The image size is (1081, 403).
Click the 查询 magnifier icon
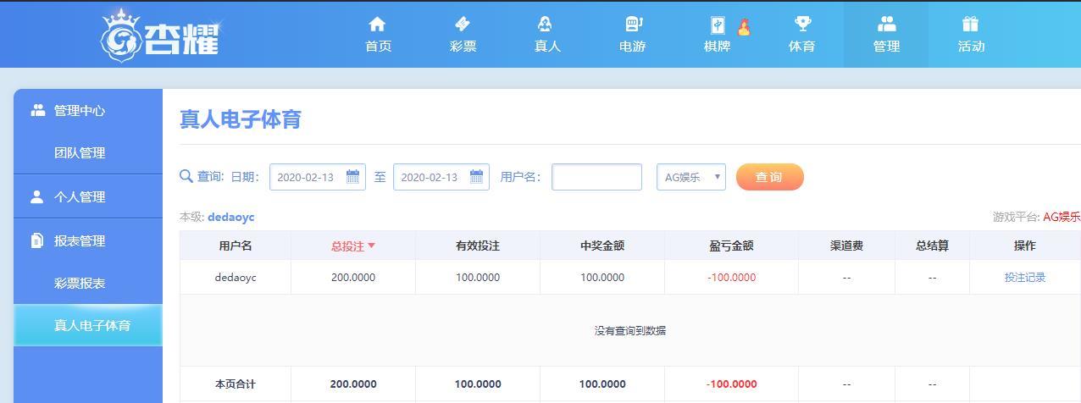[186, 176]
